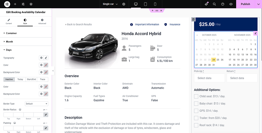The image size is (262, 133).
Task: Open the What's New notification icon
Action: pos(206,4)
